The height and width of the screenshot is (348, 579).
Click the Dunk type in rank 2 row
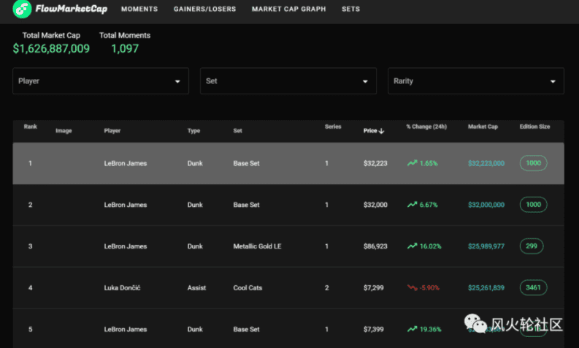(195, 205)
